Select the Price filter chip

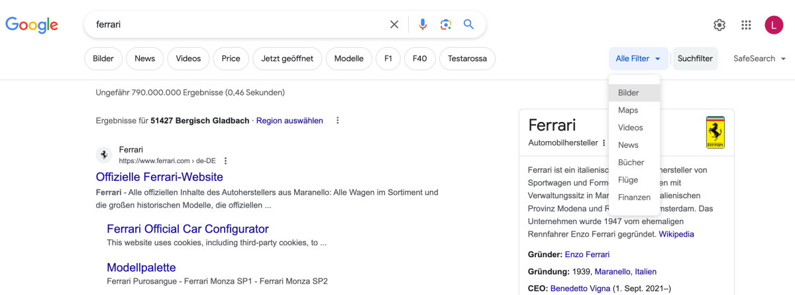pos(231,58)
